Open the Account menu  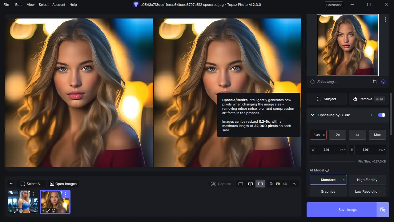pos(58,5)
